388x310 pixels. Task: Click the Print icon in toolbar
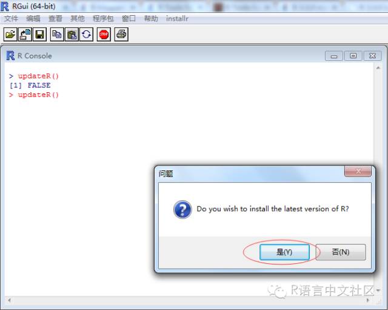[x=121, y=34]
